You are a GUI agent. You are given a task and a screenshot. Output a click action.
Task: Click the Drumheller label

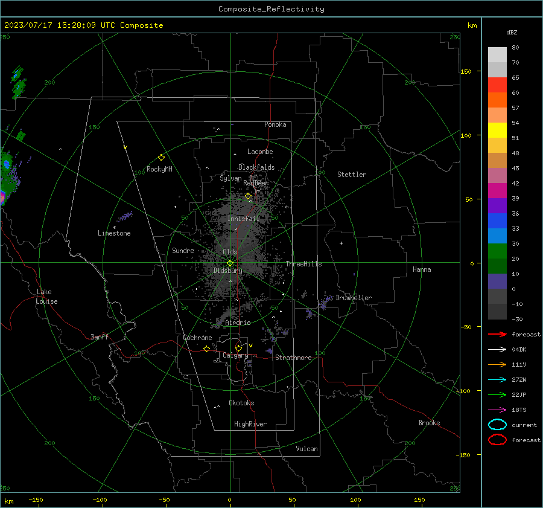(x=354, y=298)
